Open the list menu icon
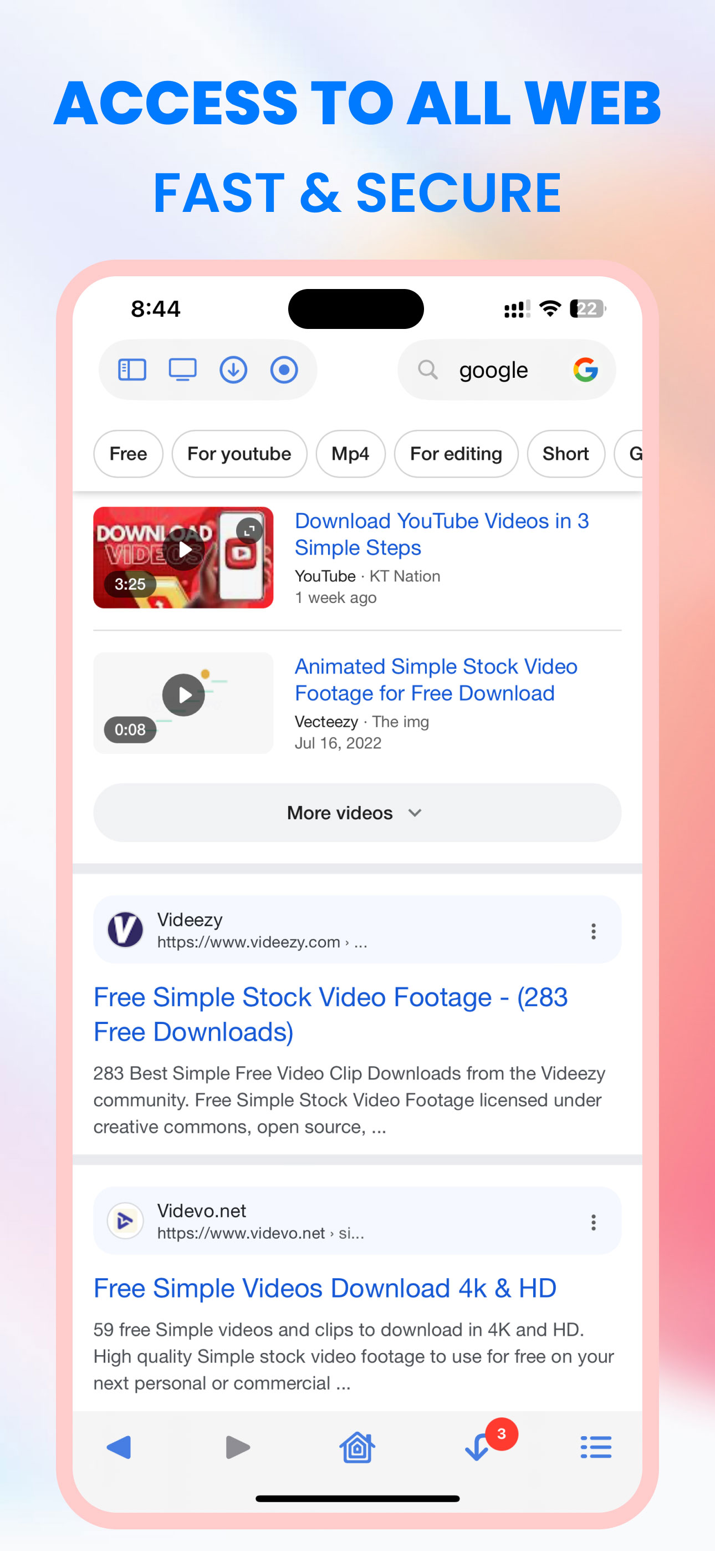Screen dimensions: 715x1551 coord(596,1447)
